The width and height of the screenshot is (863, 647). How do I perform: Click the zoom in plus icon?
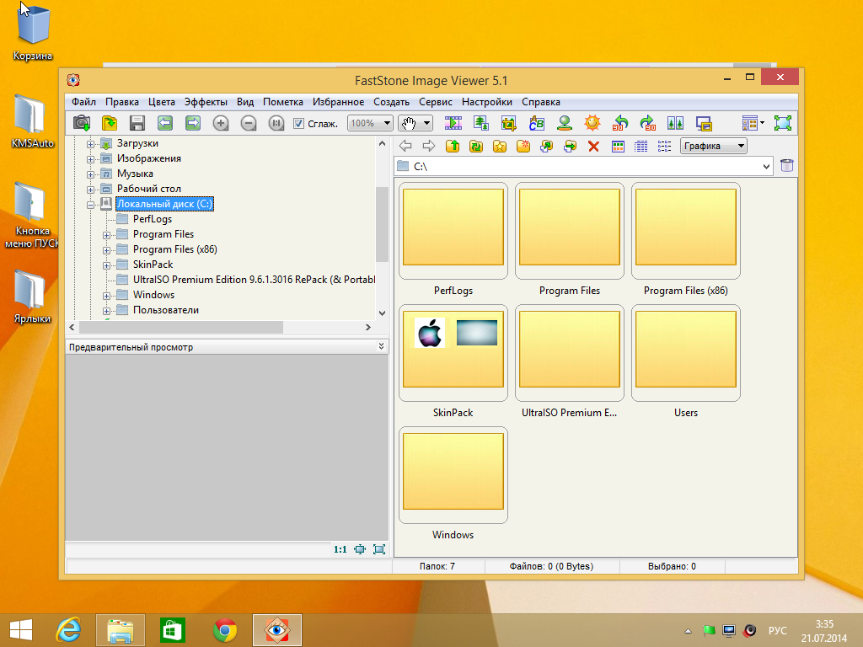(x=221, y=123)
